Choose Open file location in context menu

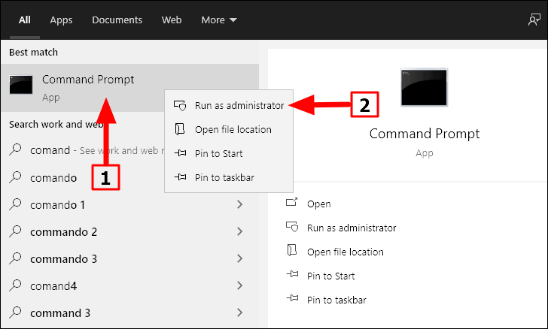[x=229, y=129]
